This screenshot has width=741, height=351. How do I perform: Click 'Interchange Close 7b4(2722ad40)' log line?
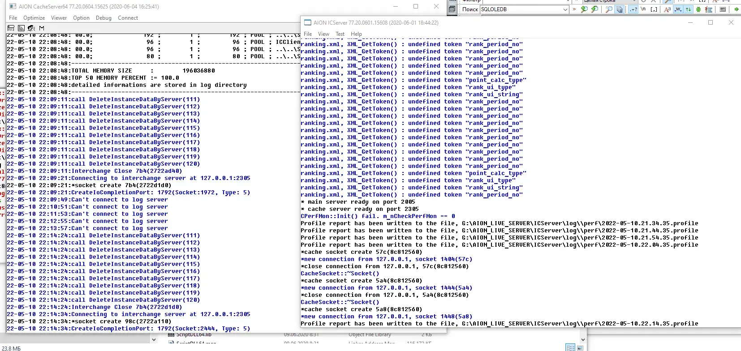(95, 171)
